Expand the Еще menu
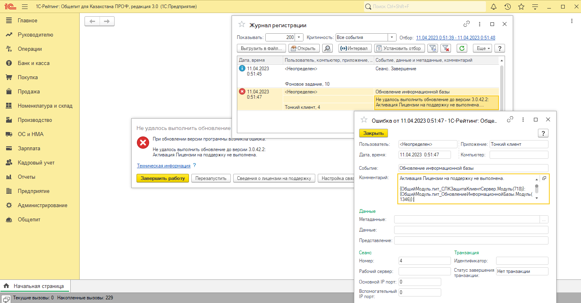This screenshot has height=303, width=581. click(483, 48)
